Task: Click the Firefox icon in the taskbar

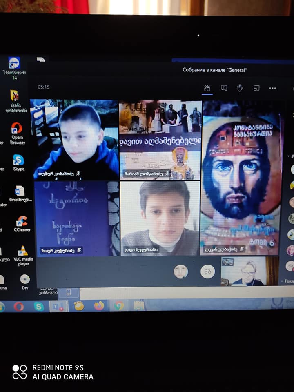Action: click(99, 305)
